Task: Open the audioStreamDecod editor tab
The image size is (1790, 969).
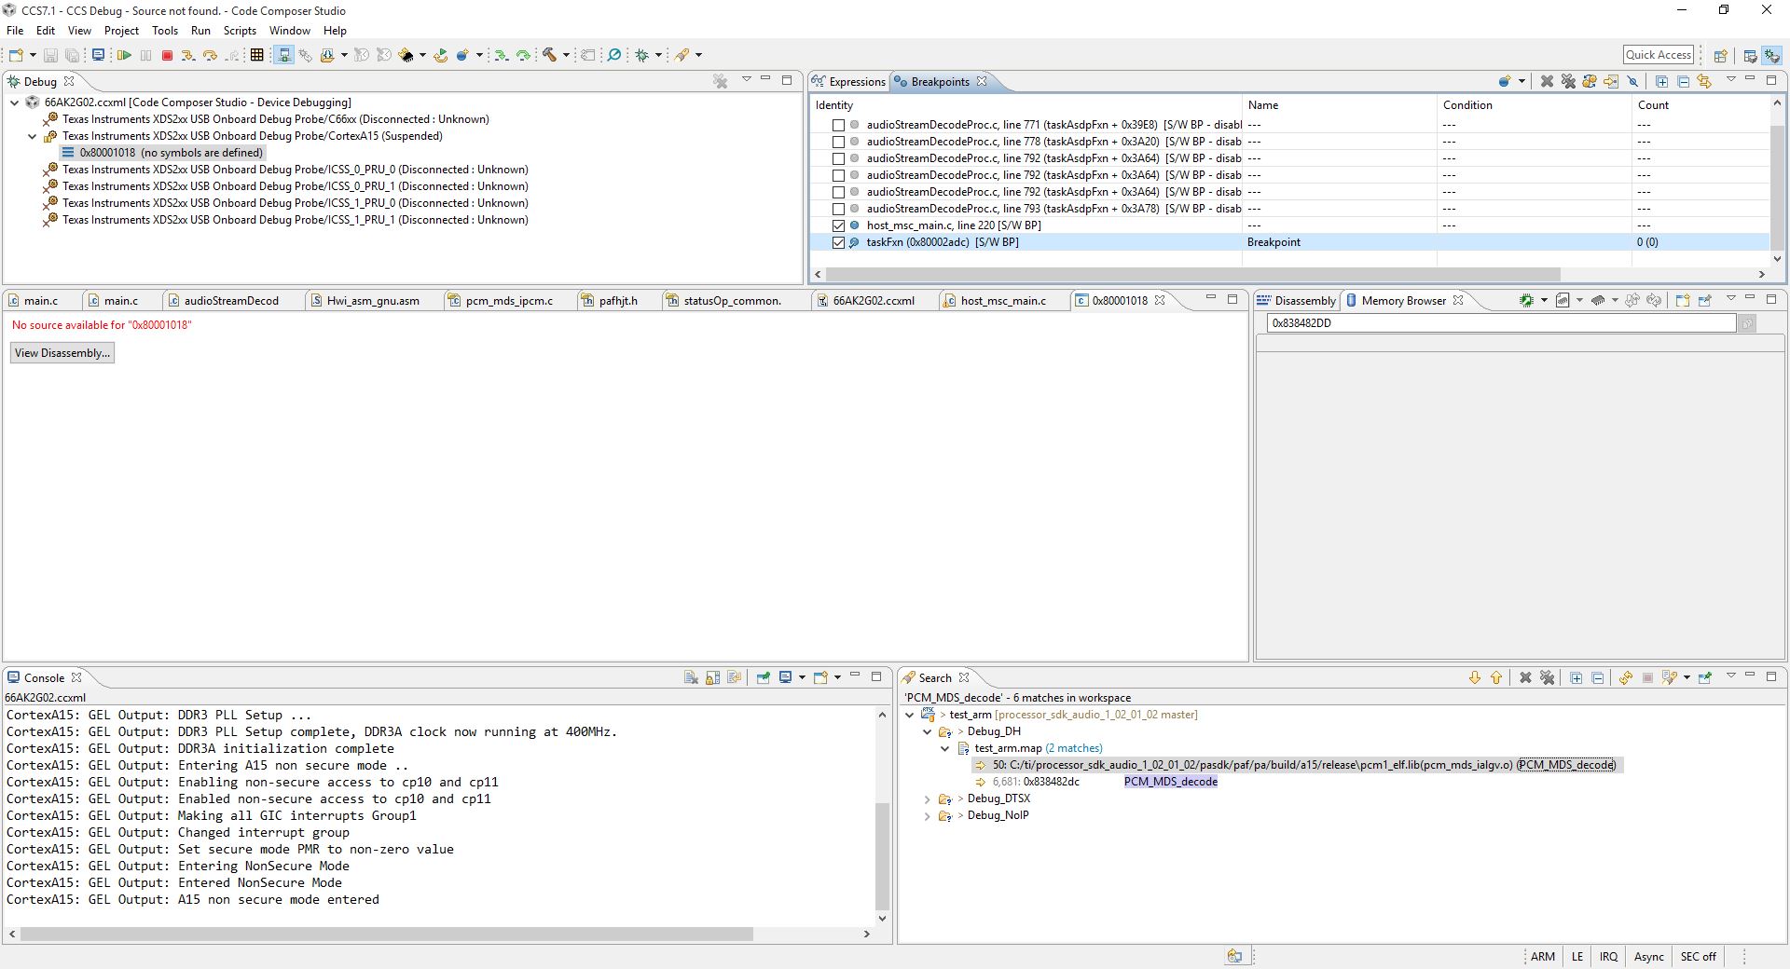Action: 231,301
